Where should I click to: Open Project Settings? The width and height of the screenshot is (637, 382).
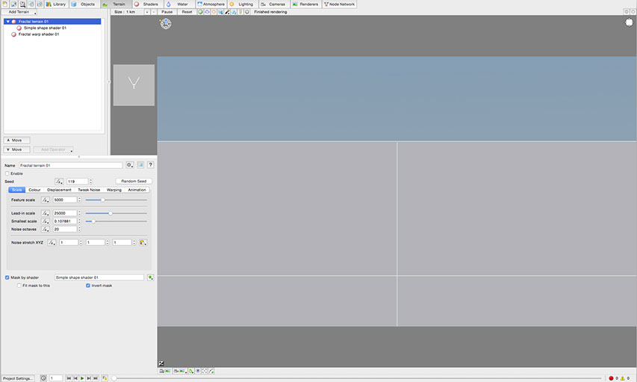point(19,378)
